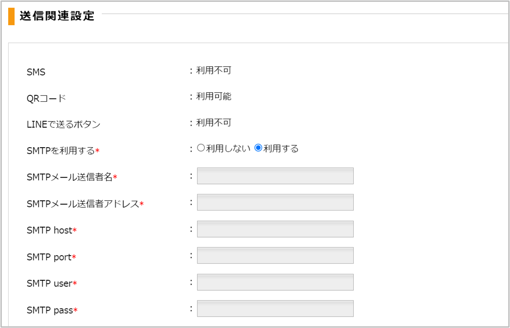Click the 利用可能 status for QRコード
This screenshot has height=328, width=510.
[x=213, y=96]
